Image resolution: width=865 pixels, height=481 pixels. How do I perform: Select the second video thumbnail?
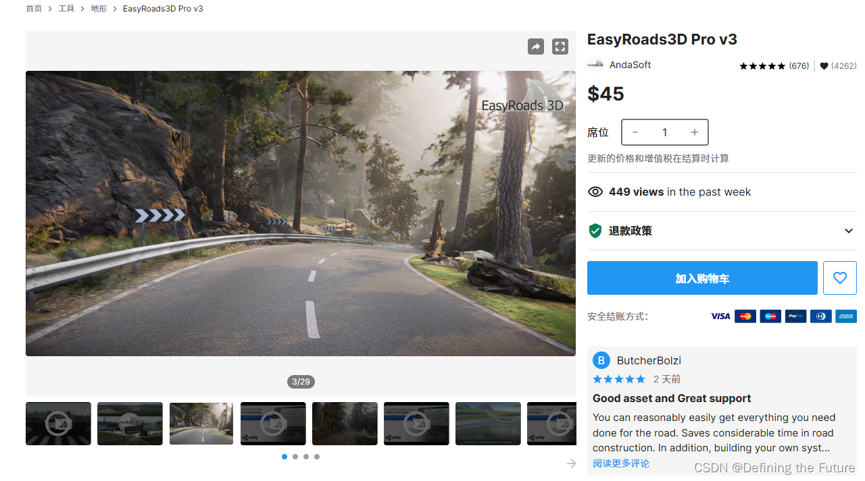130,424
